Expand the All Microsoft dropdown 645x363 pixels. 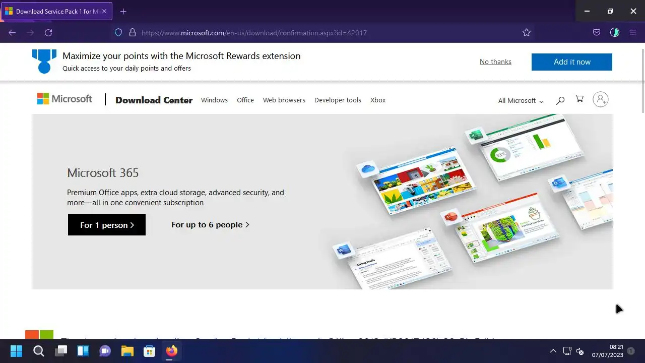(521, 100)
